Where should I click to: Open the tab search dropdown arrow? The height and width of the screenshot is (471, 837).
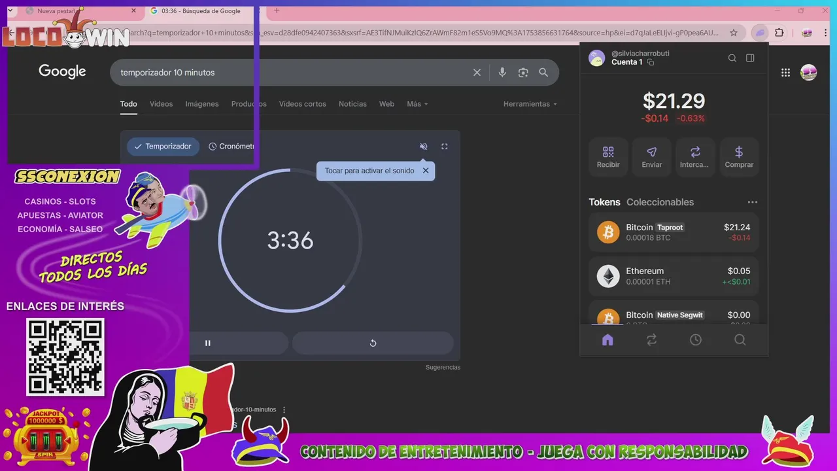click(10, 10)
